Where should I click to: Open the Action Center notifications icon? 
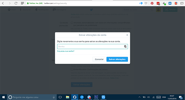180,97
